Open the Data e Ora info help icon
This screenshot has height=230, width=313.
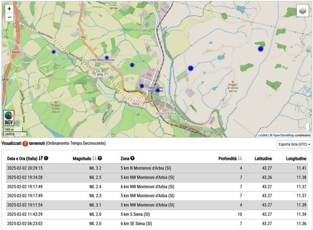46,158
